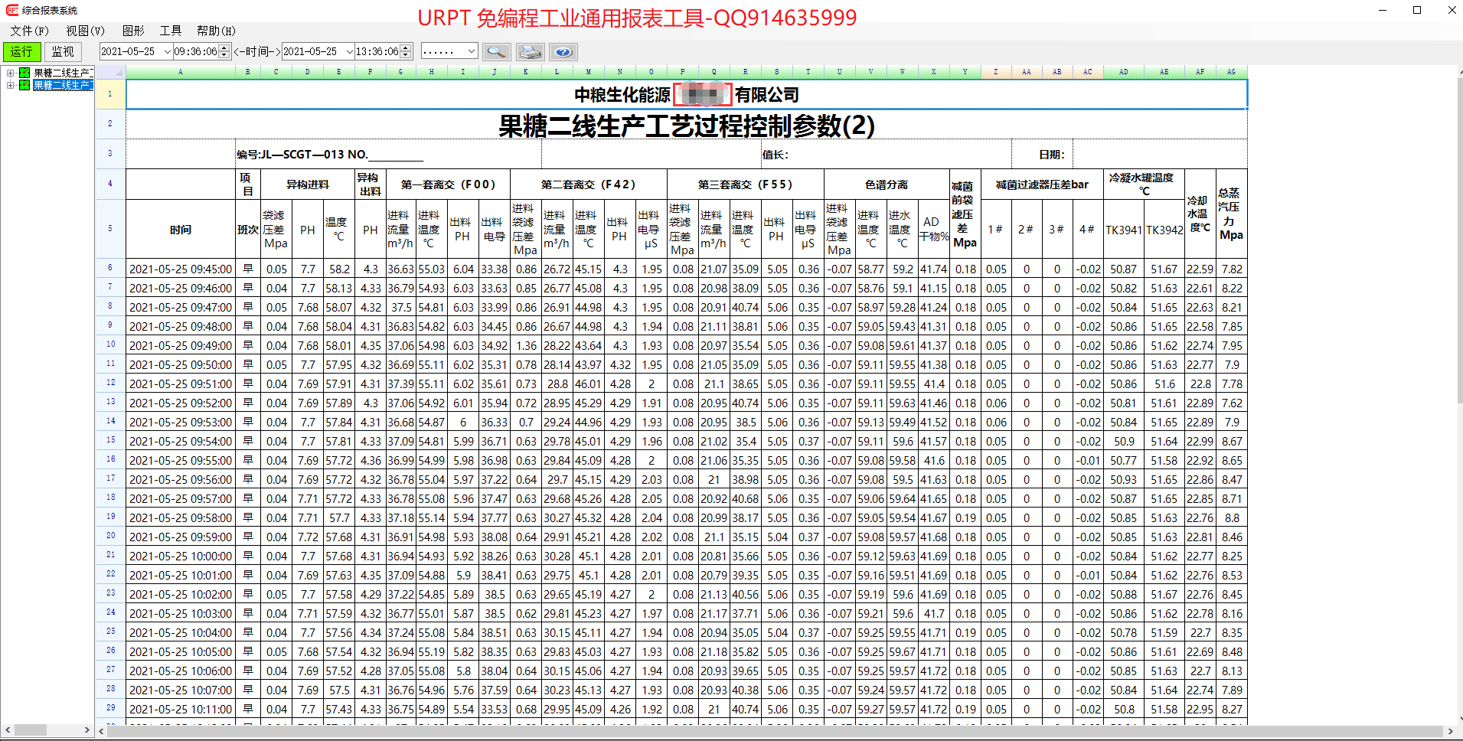This screenshot has height=741, width=1463.
Task: Expand the second highlighted 果糖二线生产 tree node
Action: tap(10, 85)
